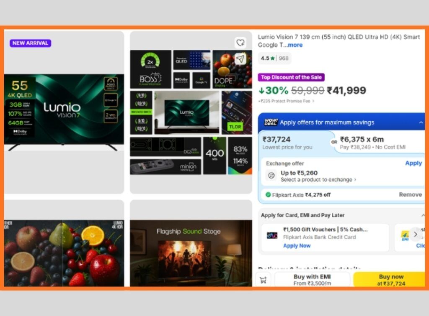This screenshot has width=429, height=316.
Task: Click the NEW ARRIVAL badge
Action: click(30, 43)
